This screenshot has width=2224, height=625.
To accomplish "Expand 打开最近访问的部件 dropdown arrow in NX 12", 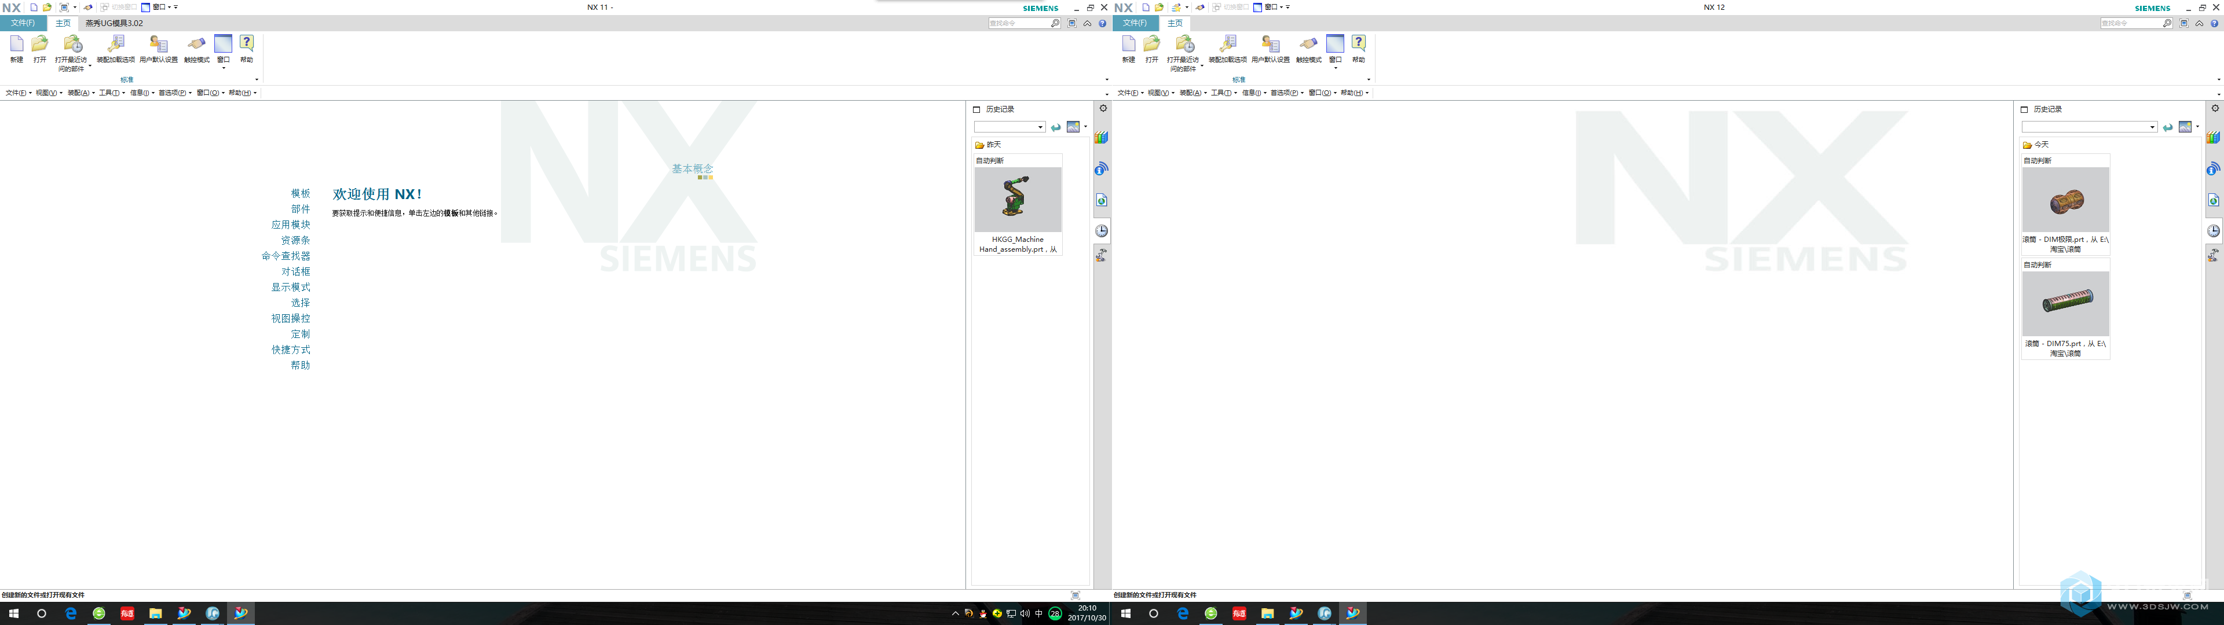I will 1202,67.
